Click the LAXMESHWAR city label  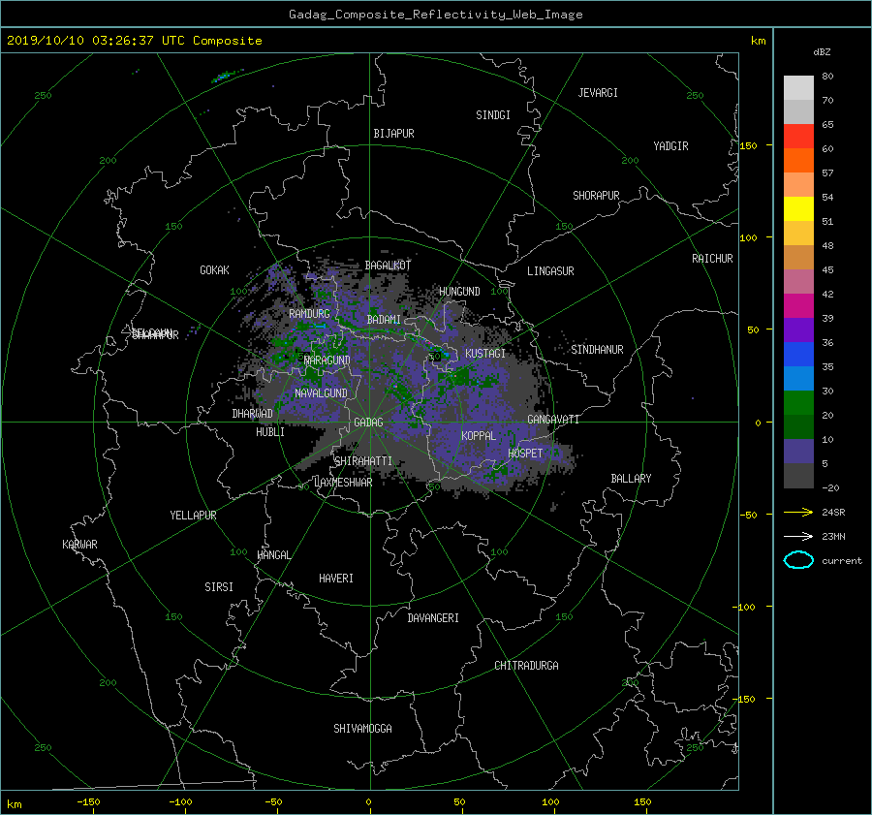(x=343, y=483)
